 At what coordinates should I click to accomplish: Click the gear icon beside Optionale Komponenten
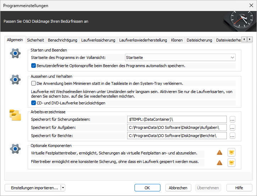[15, 149]
